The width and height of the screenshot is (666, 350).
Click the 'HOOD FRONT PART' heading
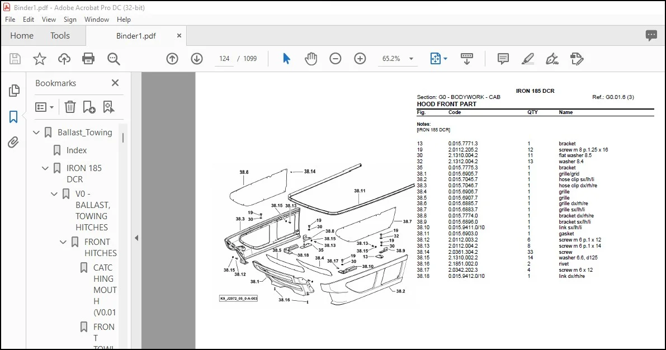(x=446, y=104)
